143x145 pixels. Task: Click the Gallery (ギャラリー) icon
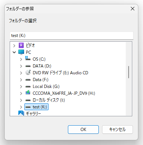click(x=21, y=113)
